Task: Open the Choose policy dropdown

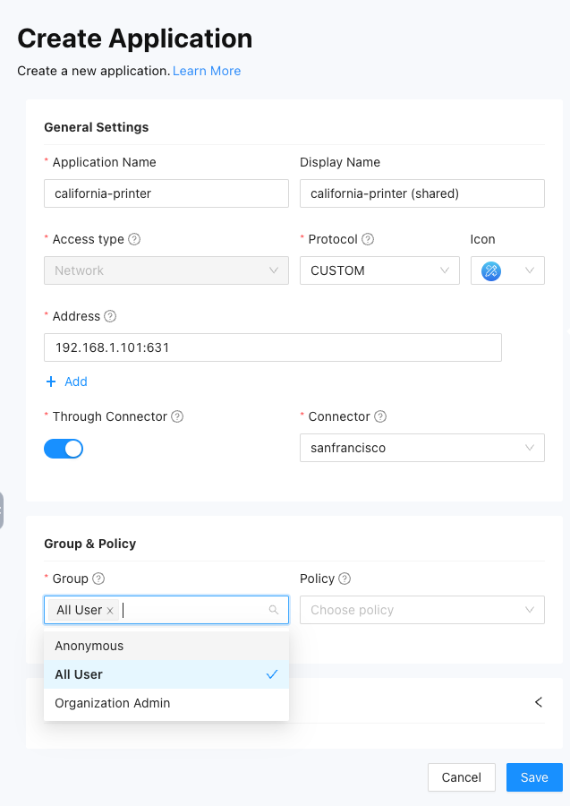Action: pyautogui.click(x=422, y=610)
